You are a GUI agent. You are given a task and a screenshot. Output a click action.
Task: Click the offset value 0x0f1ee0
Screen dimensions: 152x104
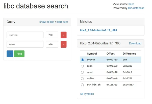112,79
